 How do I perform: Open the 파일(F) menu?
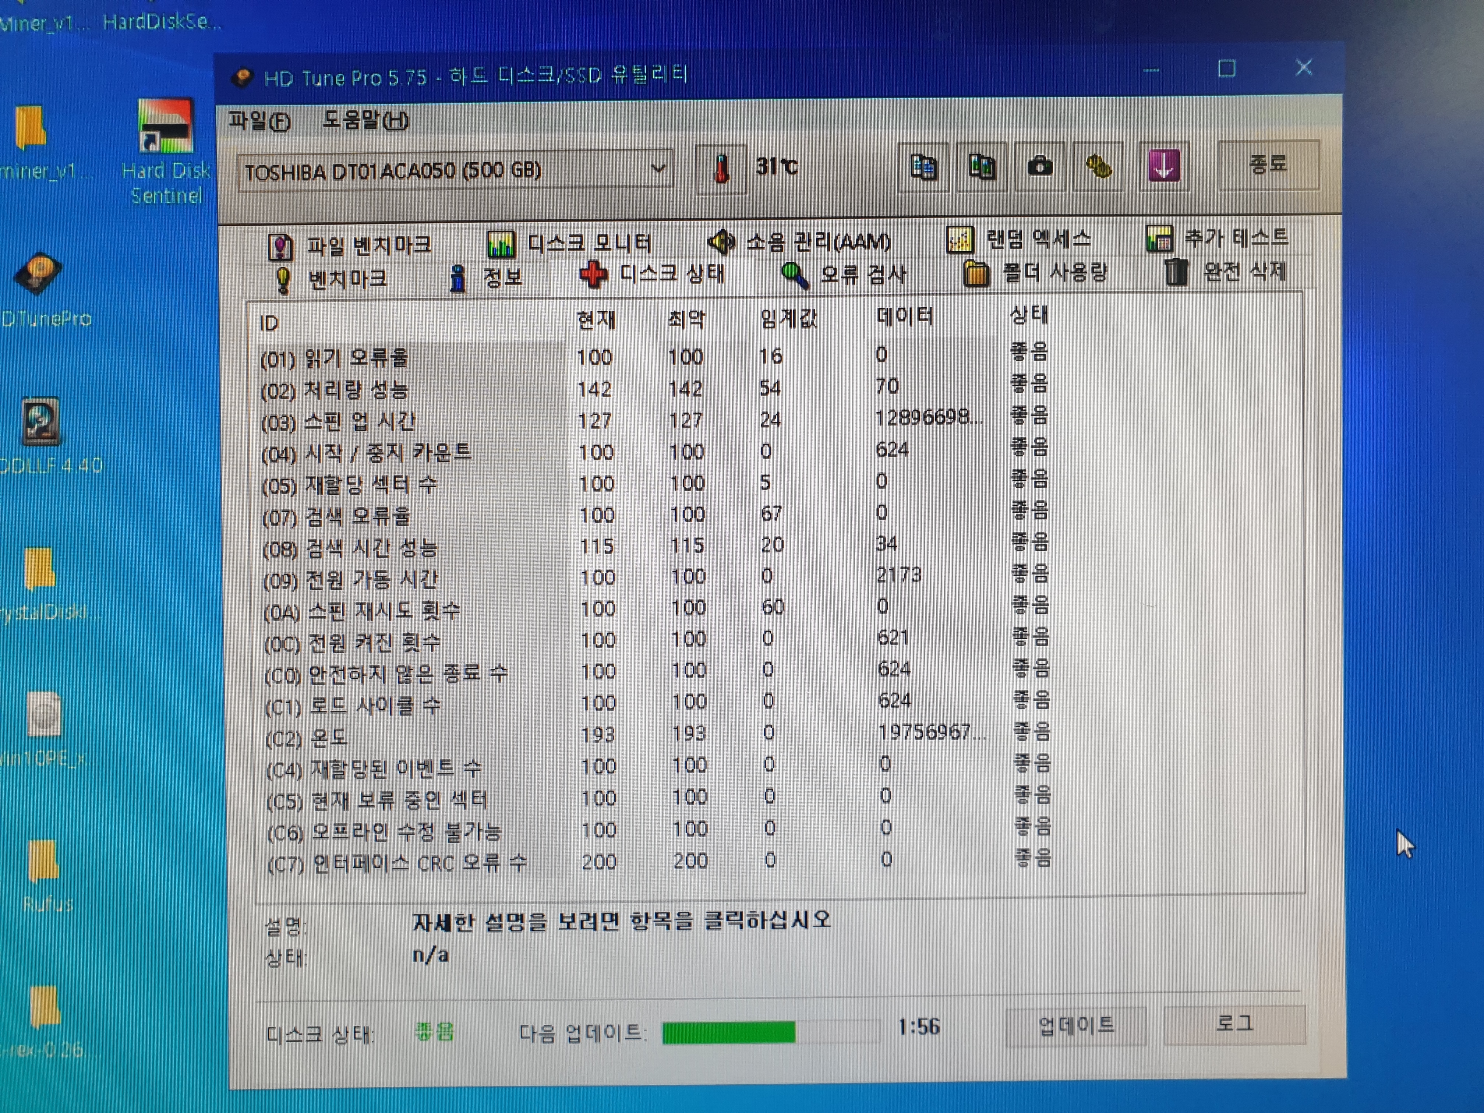pos(259,121)
